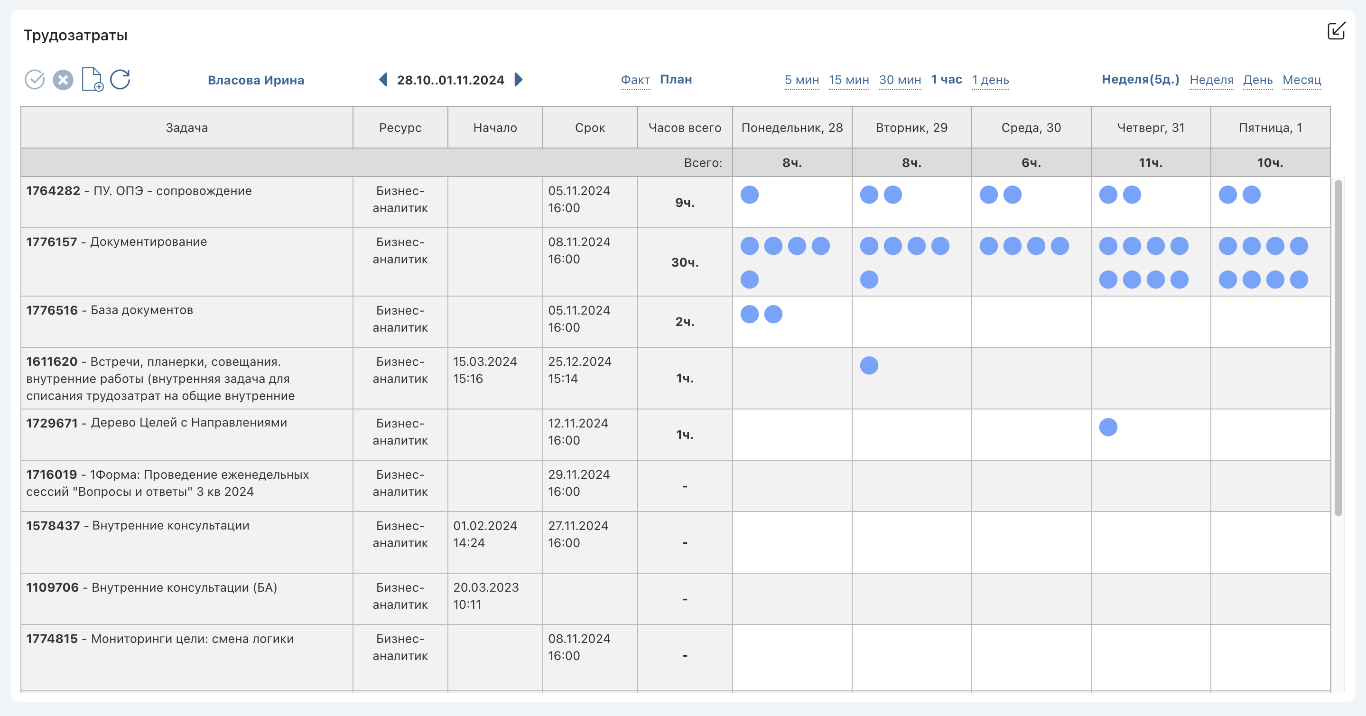This screenshot has height=716, width=1366.
Task: Click the Tuesday dot for task 1611620
Action: click(x=869, y=365)
